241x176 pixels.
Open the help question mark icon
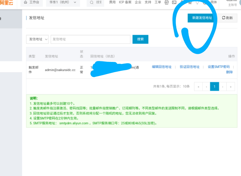click(x=205, y=3)
